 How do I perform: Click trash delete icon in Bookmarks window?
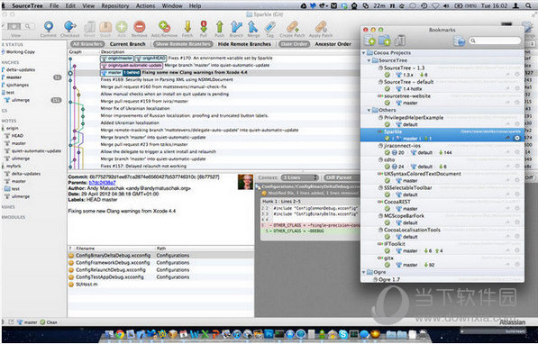[x=400, y=41]
